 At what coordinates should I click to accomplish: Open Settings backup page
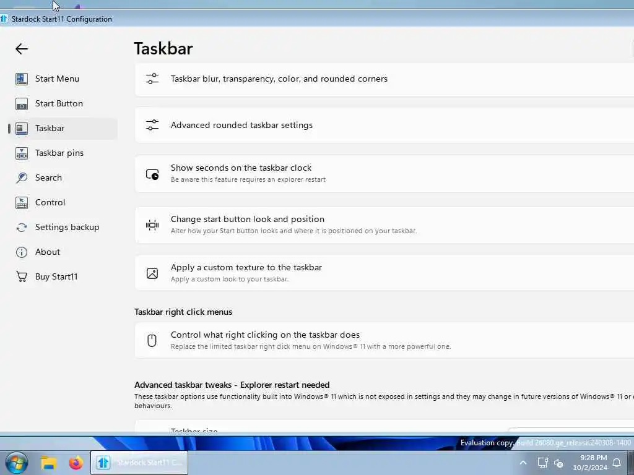(x=63, y=228)
